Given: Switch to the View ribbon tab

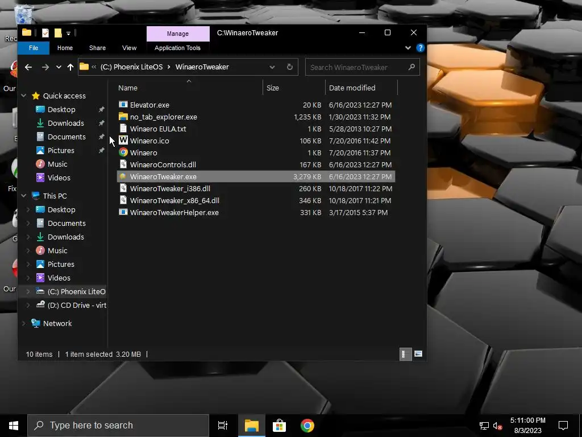Looking at the screenshot, I should (129, 48).
